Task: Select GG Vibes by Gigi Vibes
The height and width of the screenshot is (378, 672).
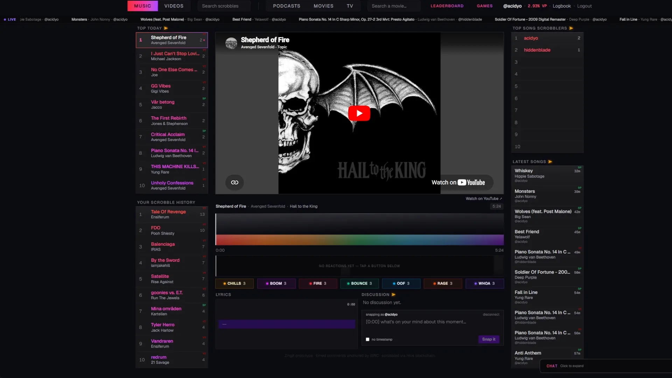Action: [x=172, y=88]
